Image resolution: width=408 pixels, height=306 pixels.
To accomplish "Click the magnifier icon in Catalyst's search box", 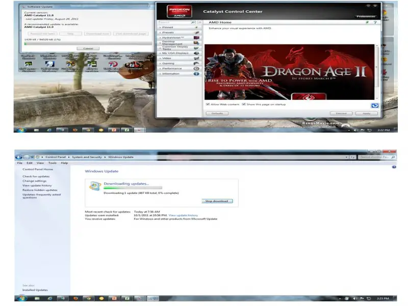I will (193, 22).
